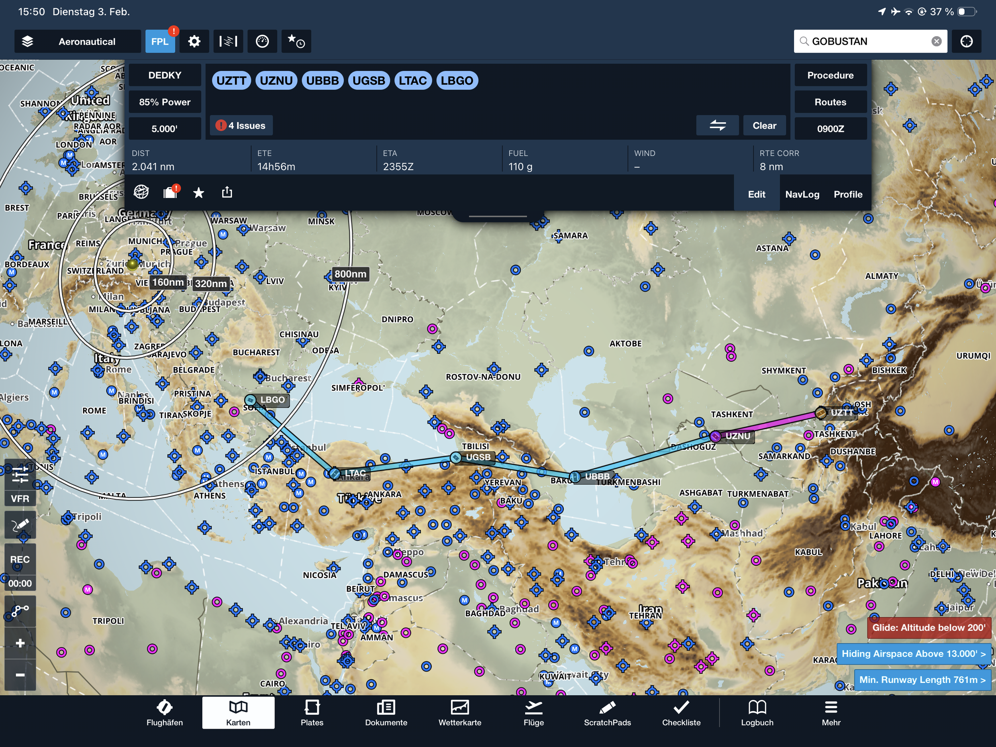996x747 pixels.
Task: Select the annotation draw pencil tool
Action: pos(20,525)
